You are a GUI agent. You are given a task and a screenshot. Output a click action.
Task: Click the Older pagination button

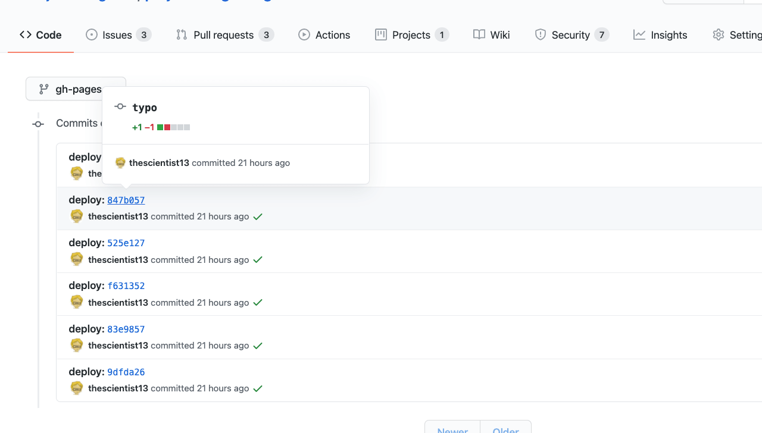pos(505,429)
